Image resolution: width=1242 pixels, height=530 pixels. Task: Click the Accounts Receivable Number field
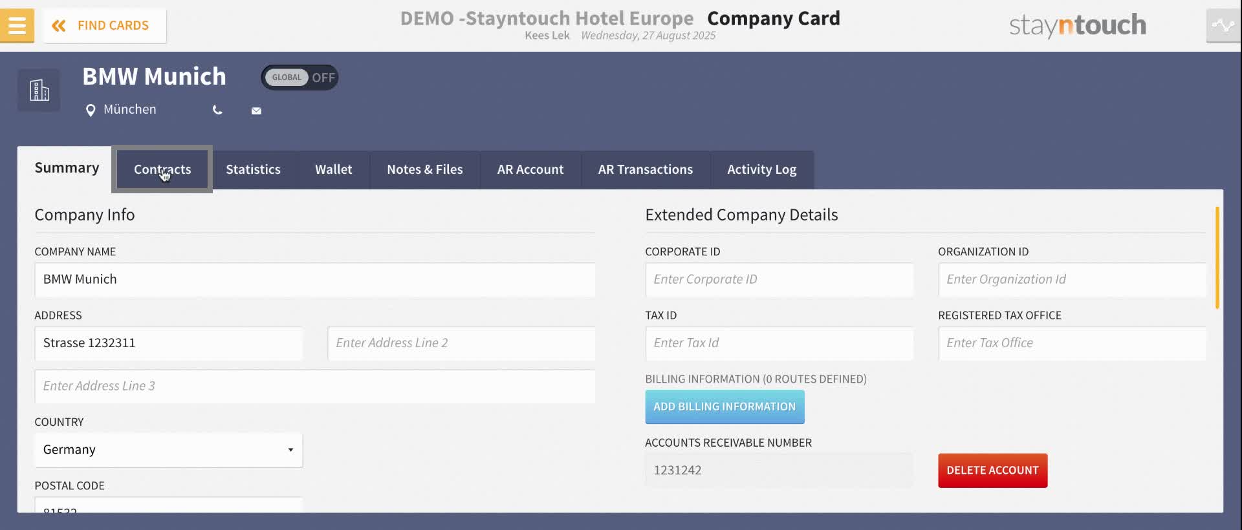coord(779,471)
